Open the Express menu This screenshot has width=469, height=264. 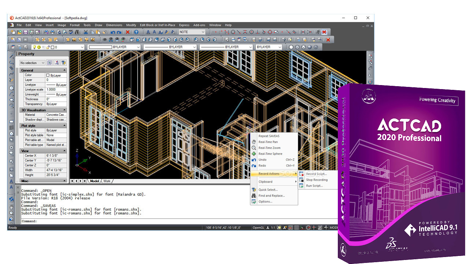click(x=184, y=25)
